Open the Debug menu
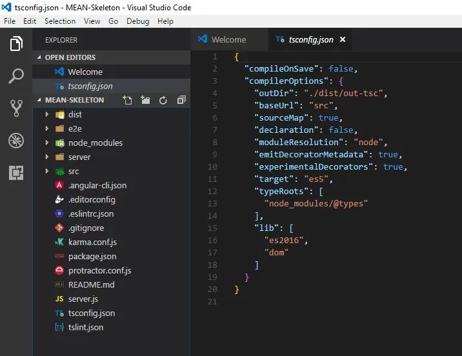Viewport: 462px width, 356px height. tap(138, 21)
